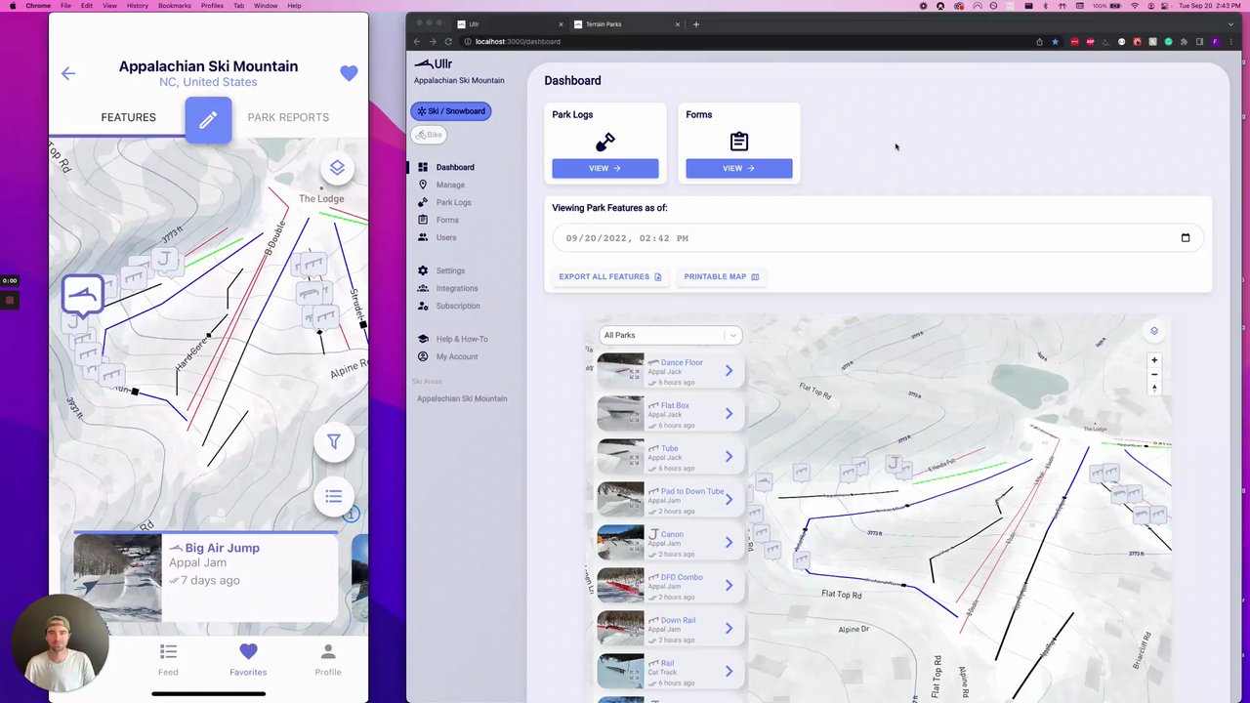Switch to the Park Reports tab

pos(288,117)
